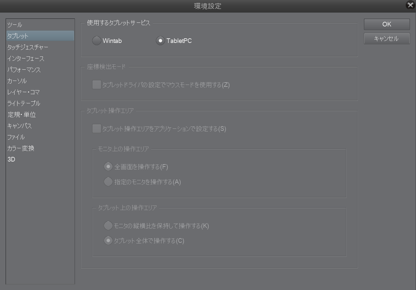Switch to the パフォーマンス category
The height and width of the screenshot is (290, 416).
click(x=40, y=70)
